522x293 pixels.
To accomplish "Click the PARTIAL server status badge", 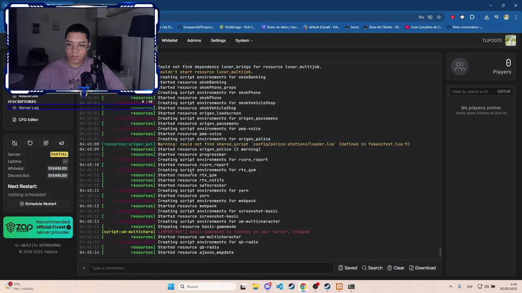I will [x=59, y=154].
